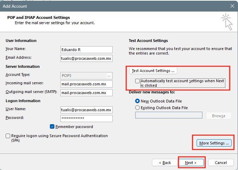Viewport: 238px width, 170px height.
Task: Click the User Name field
Action: [86, 110]
